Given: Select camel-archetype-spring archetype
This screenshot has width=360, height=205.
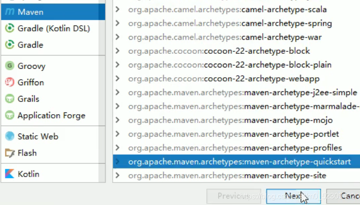Looking at the screenshot, I should tap(230, 23).
